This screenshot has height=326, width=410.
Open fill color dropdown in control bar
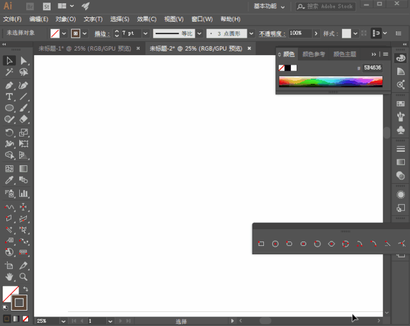[x=64, y=33]
